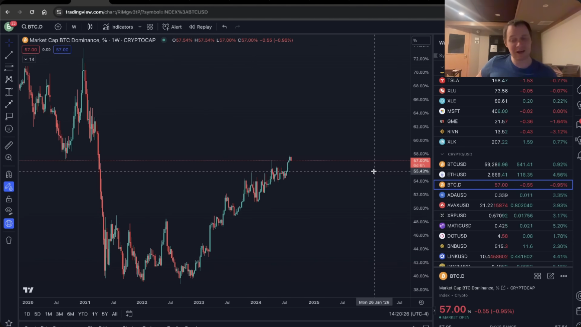Select BTCUSD in the watchlist
Image resolution: width=581 pixels, height=327 pixels.
click(503, 164)
